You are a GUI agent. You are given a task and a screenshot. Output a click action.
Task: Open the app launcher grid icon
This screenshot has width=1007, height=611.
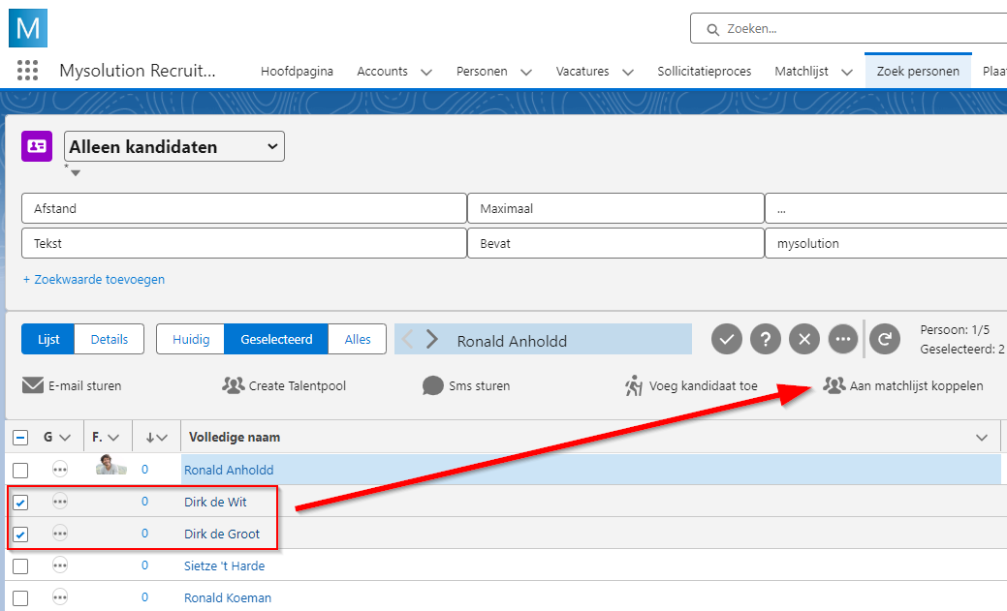[27, 71]
